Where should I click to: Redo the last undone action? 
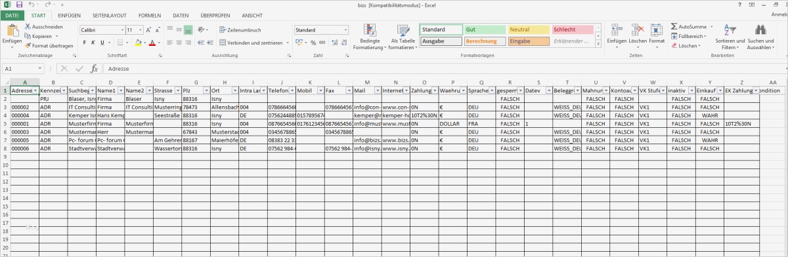click(x=49, y=5)
